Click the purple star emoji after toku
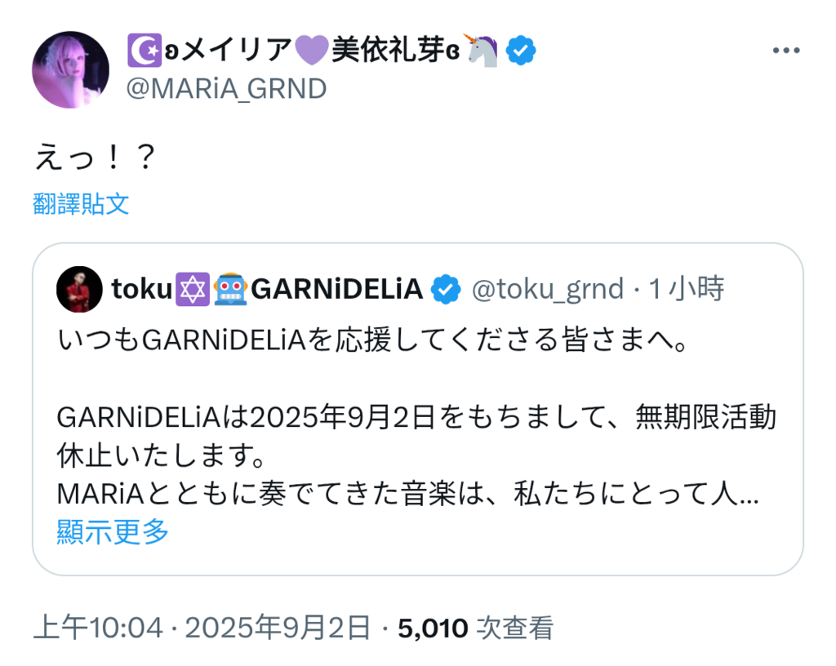This screenshot has height=666, width=836. coord(191,288)
